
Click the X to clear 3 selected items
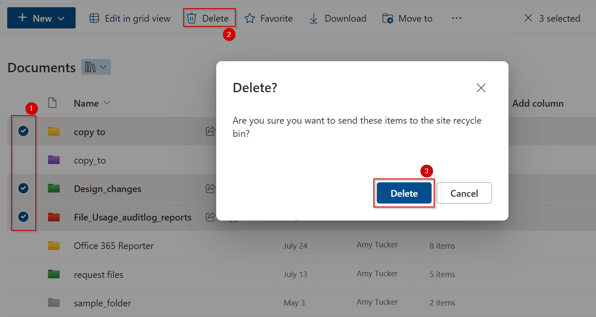point(528,18)
